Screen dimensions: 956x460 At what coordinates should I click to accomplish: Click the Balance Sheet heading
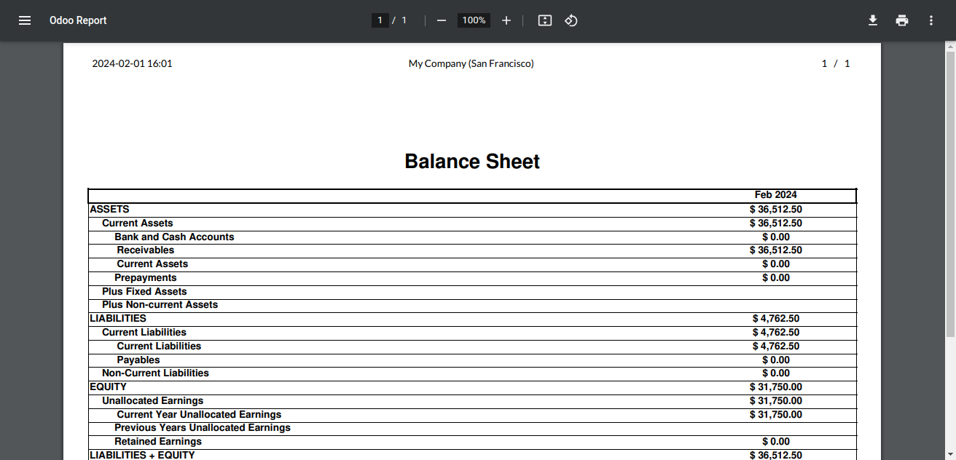point(472,162)
